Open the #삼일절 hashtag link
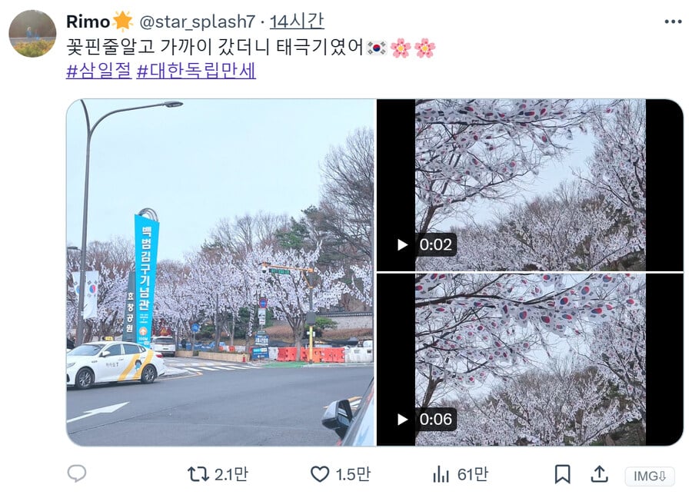The height and width of the screenshot is (498, 692). (x=99, y=71)
